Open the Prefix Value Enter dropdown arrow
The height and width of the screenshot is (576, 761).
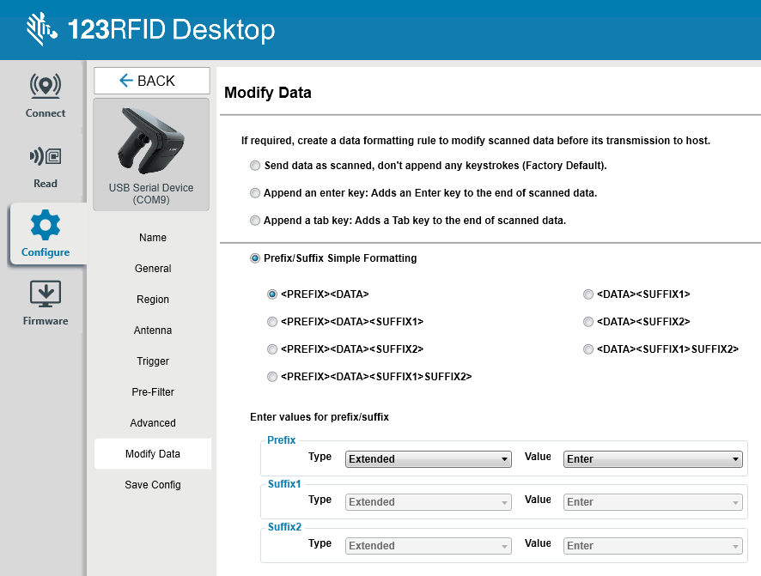tap(734, 458)
